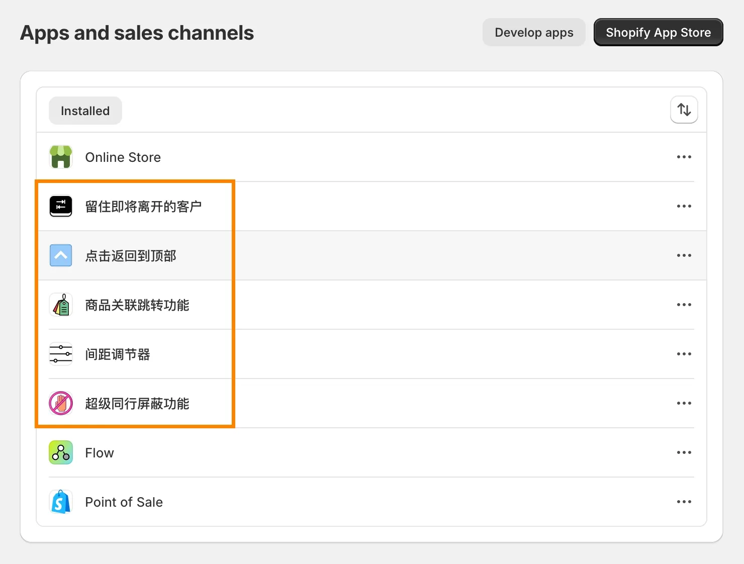Click the Online Store channel icon
The image size is (744, 564).
(60, 157)
